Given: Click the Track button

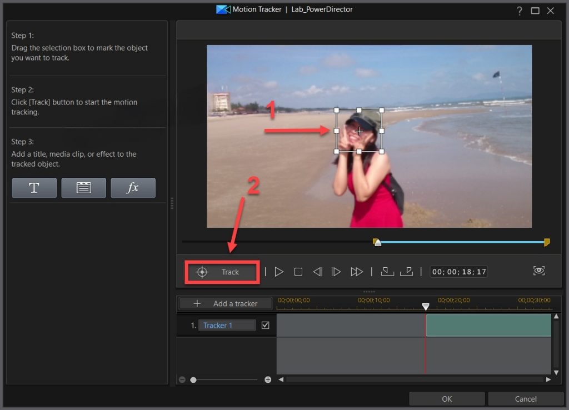Looking at the screenshot, I should coord(222,272).
